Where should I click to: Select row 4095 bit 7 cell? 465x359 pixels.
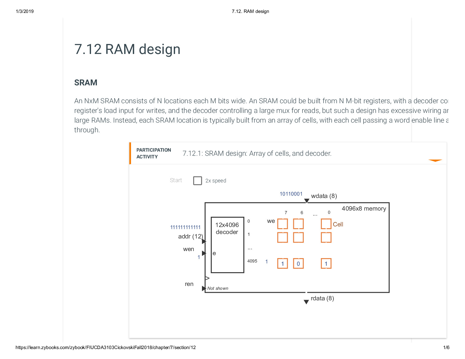point(282,263)
